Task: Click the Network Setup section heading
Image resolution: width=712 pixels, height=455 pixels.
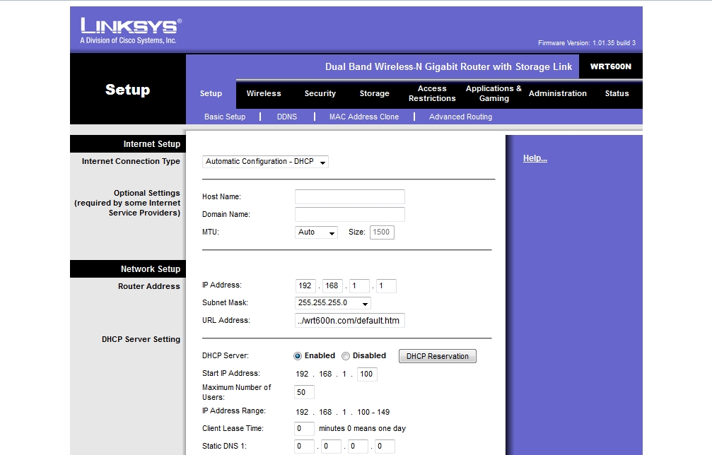Action: click(151, 269)
